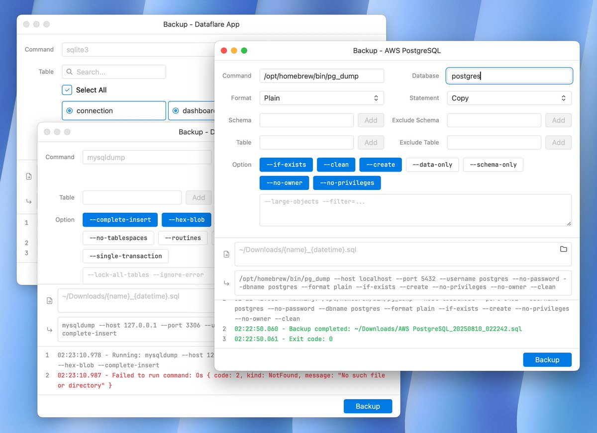Enable the --no-tablespaces option

[x=118, y=238]
